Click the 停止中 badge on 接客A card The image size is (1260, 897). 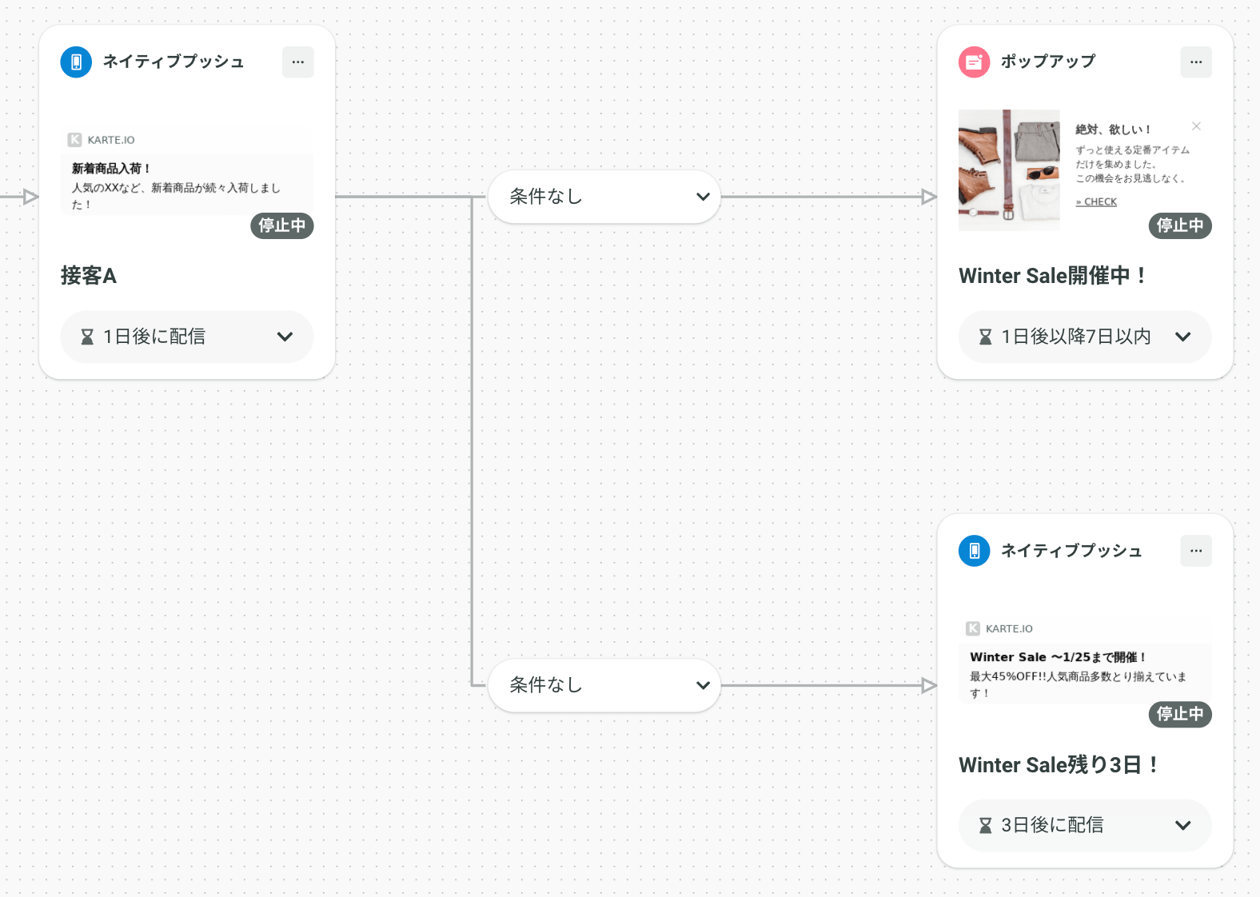[x=282, y=225]
